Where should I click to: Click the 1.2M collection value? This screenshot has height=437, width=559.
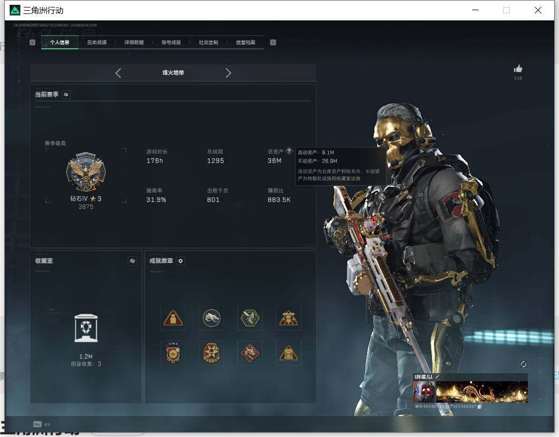click(86, 357)
